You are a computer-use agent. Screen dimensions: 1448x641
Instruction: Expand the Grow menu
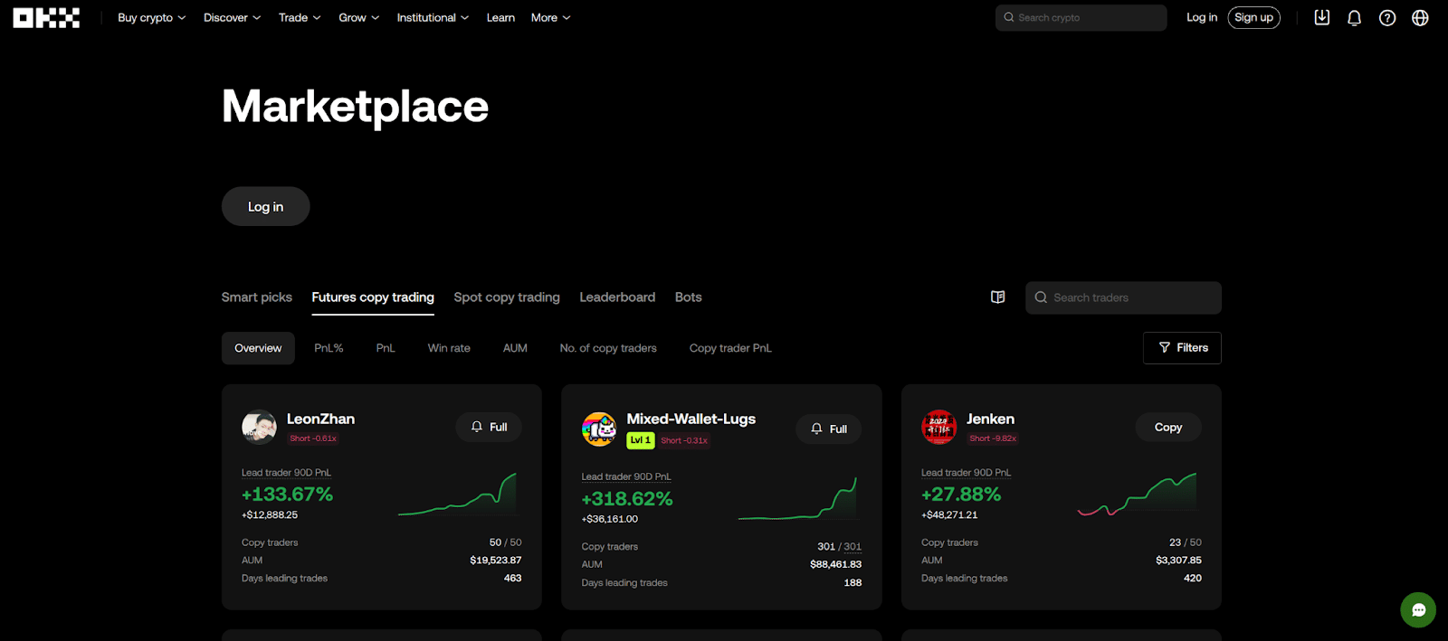359,17
